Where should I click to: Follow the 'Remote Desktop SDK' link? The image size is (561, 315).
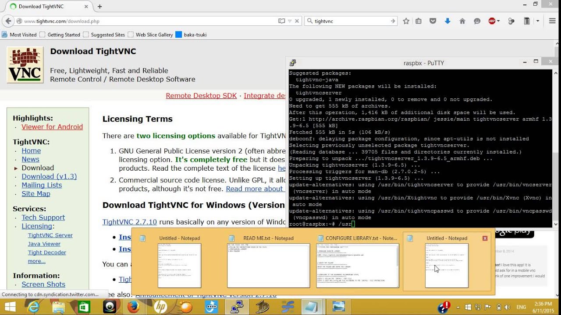(x=201, y=96)
